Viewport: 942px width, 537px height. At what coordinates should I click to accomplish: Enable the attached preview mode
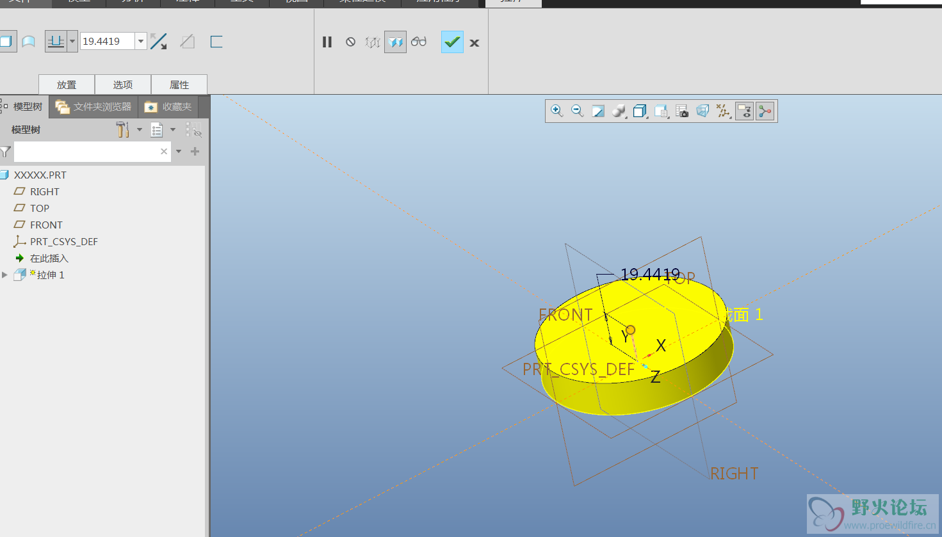[x=395, y=42]
